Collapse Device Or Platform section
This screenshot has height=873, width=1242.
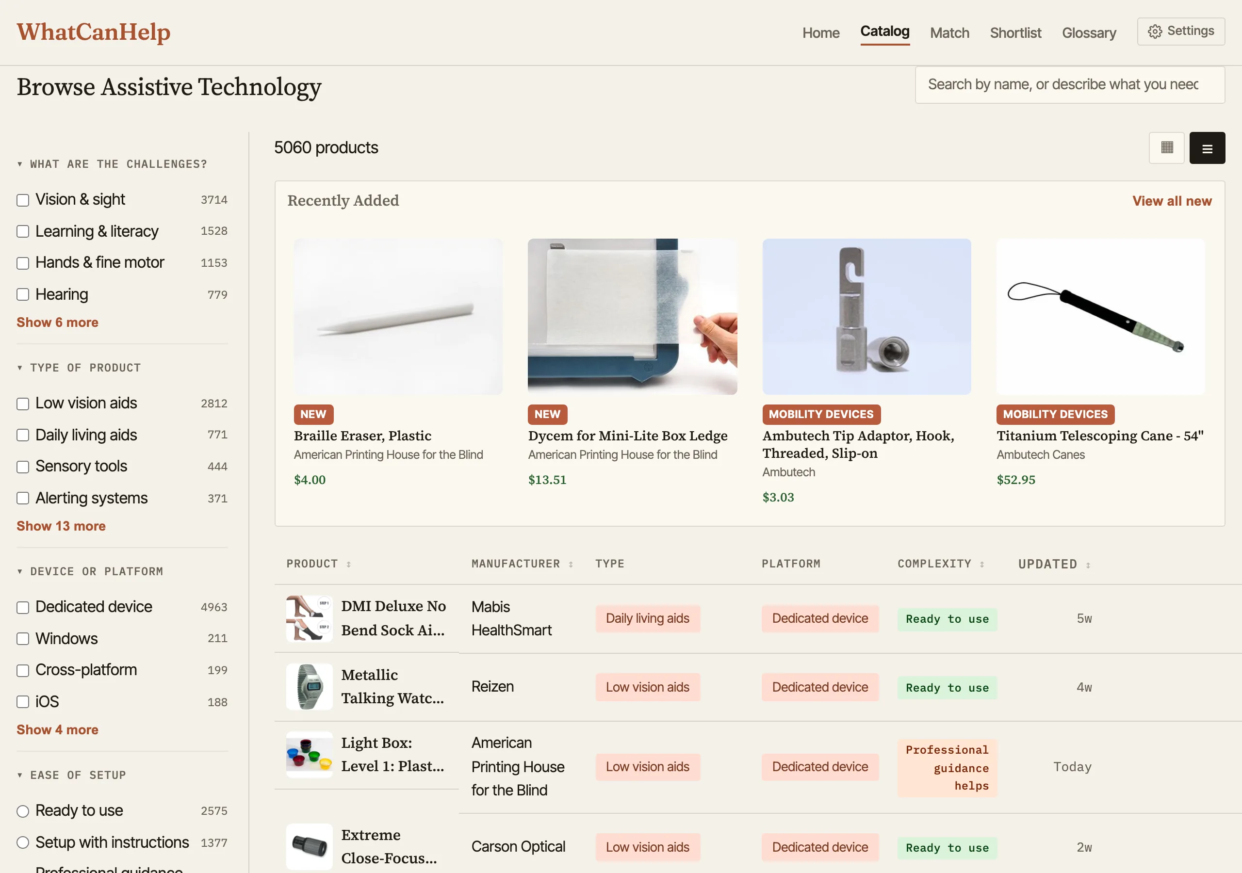point(90,572)
